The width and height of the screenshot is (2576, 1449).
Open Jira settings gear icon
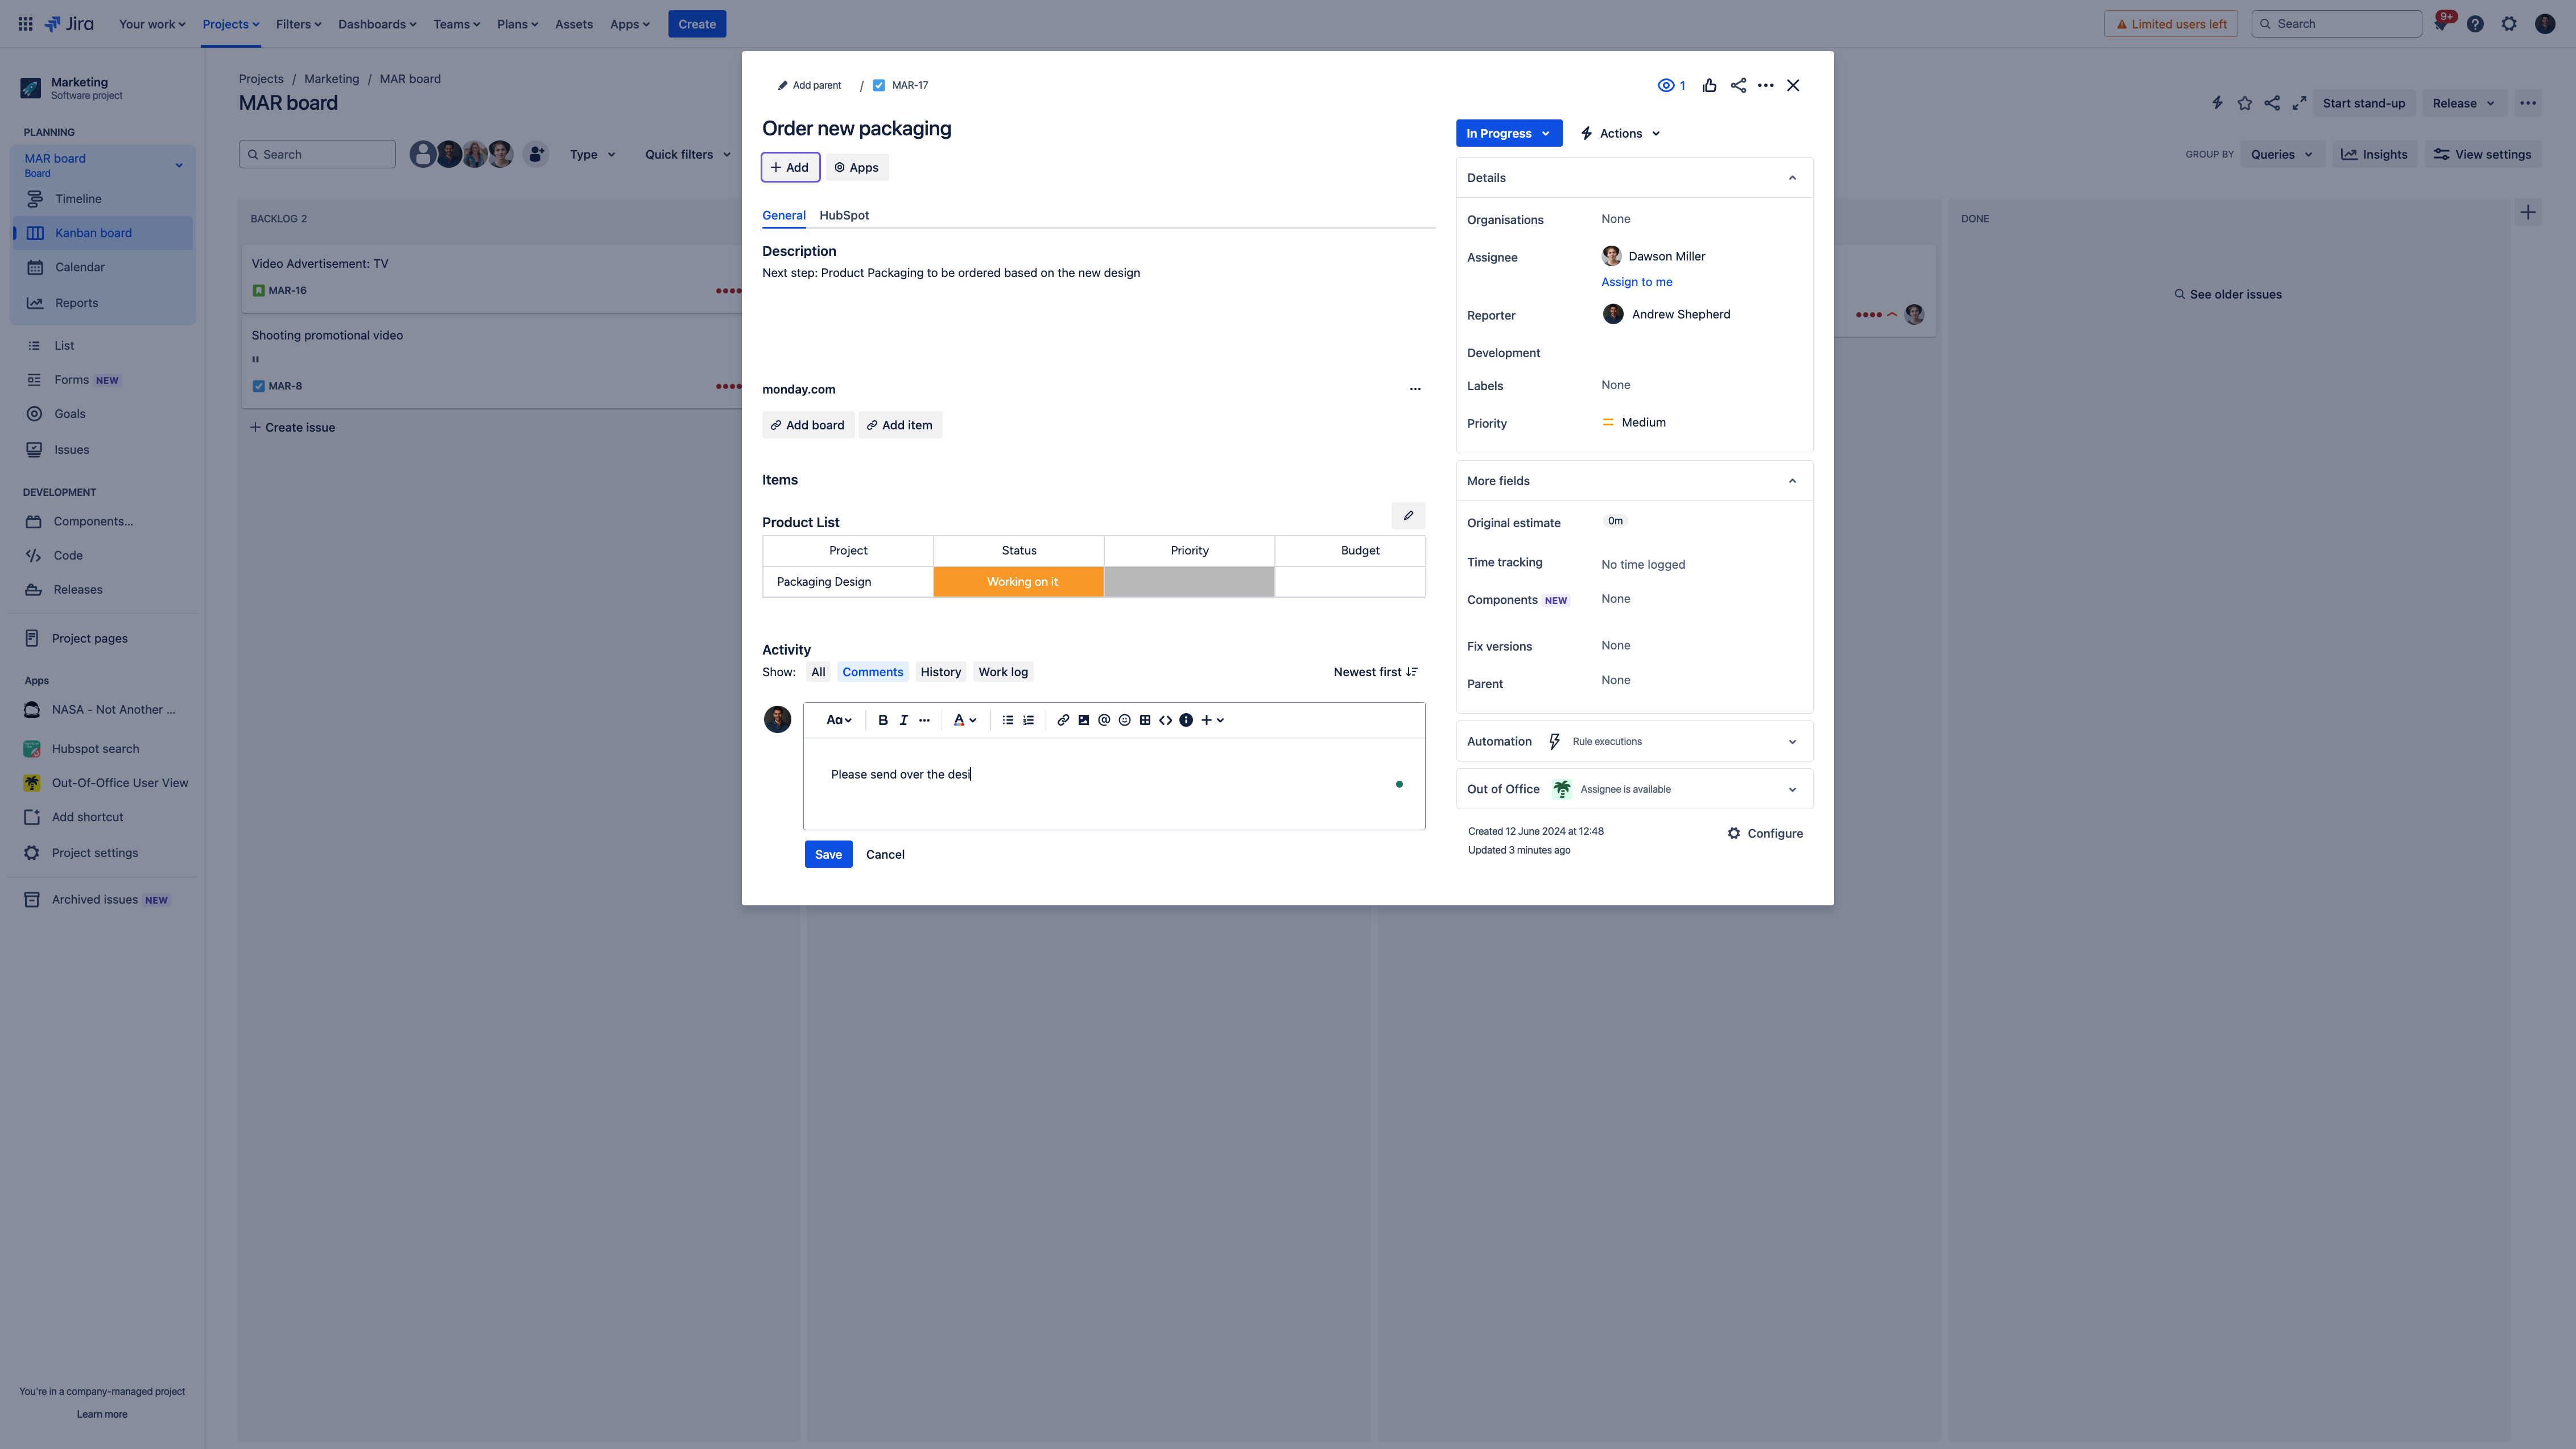(x=2509, y=24)
